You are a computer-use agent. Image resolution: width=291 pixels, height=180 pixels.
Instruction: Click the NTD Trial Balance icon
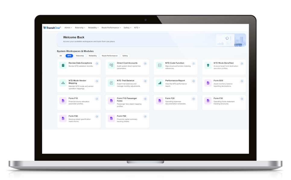click(x=111, y=83)
